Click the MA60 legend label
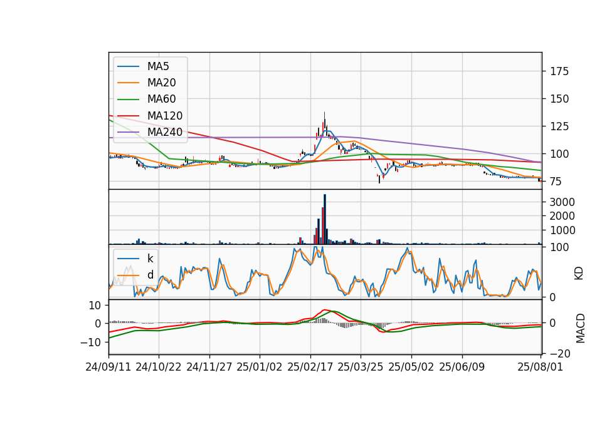The image size is (602, 432). 161,100
